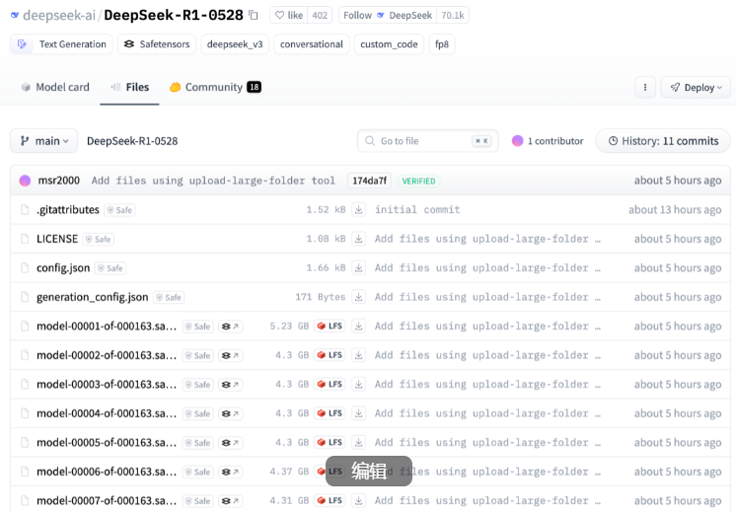
Task: Select the deepseek_v3 tag
Action: [x=235, y=44]
